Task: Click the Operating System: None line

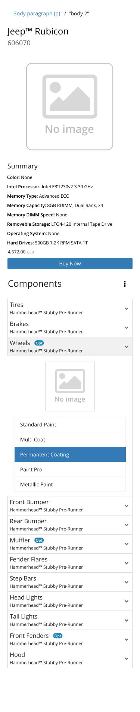Action: (33, 234)
